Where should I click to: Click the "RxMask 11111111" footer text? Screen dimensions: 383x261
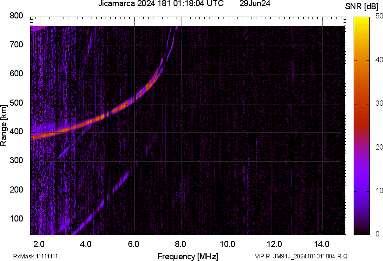click(x=35, y=256)
